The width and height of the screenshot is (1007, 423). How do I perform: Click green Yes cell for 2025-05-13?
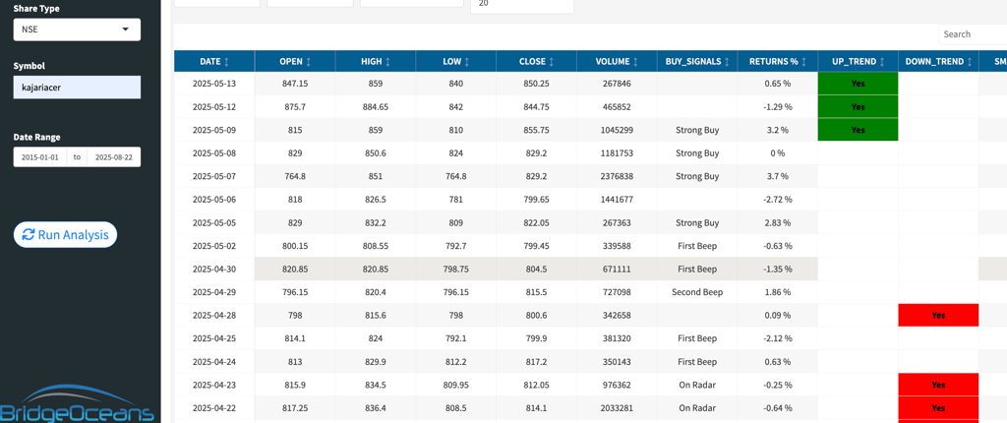coord(858,84)
